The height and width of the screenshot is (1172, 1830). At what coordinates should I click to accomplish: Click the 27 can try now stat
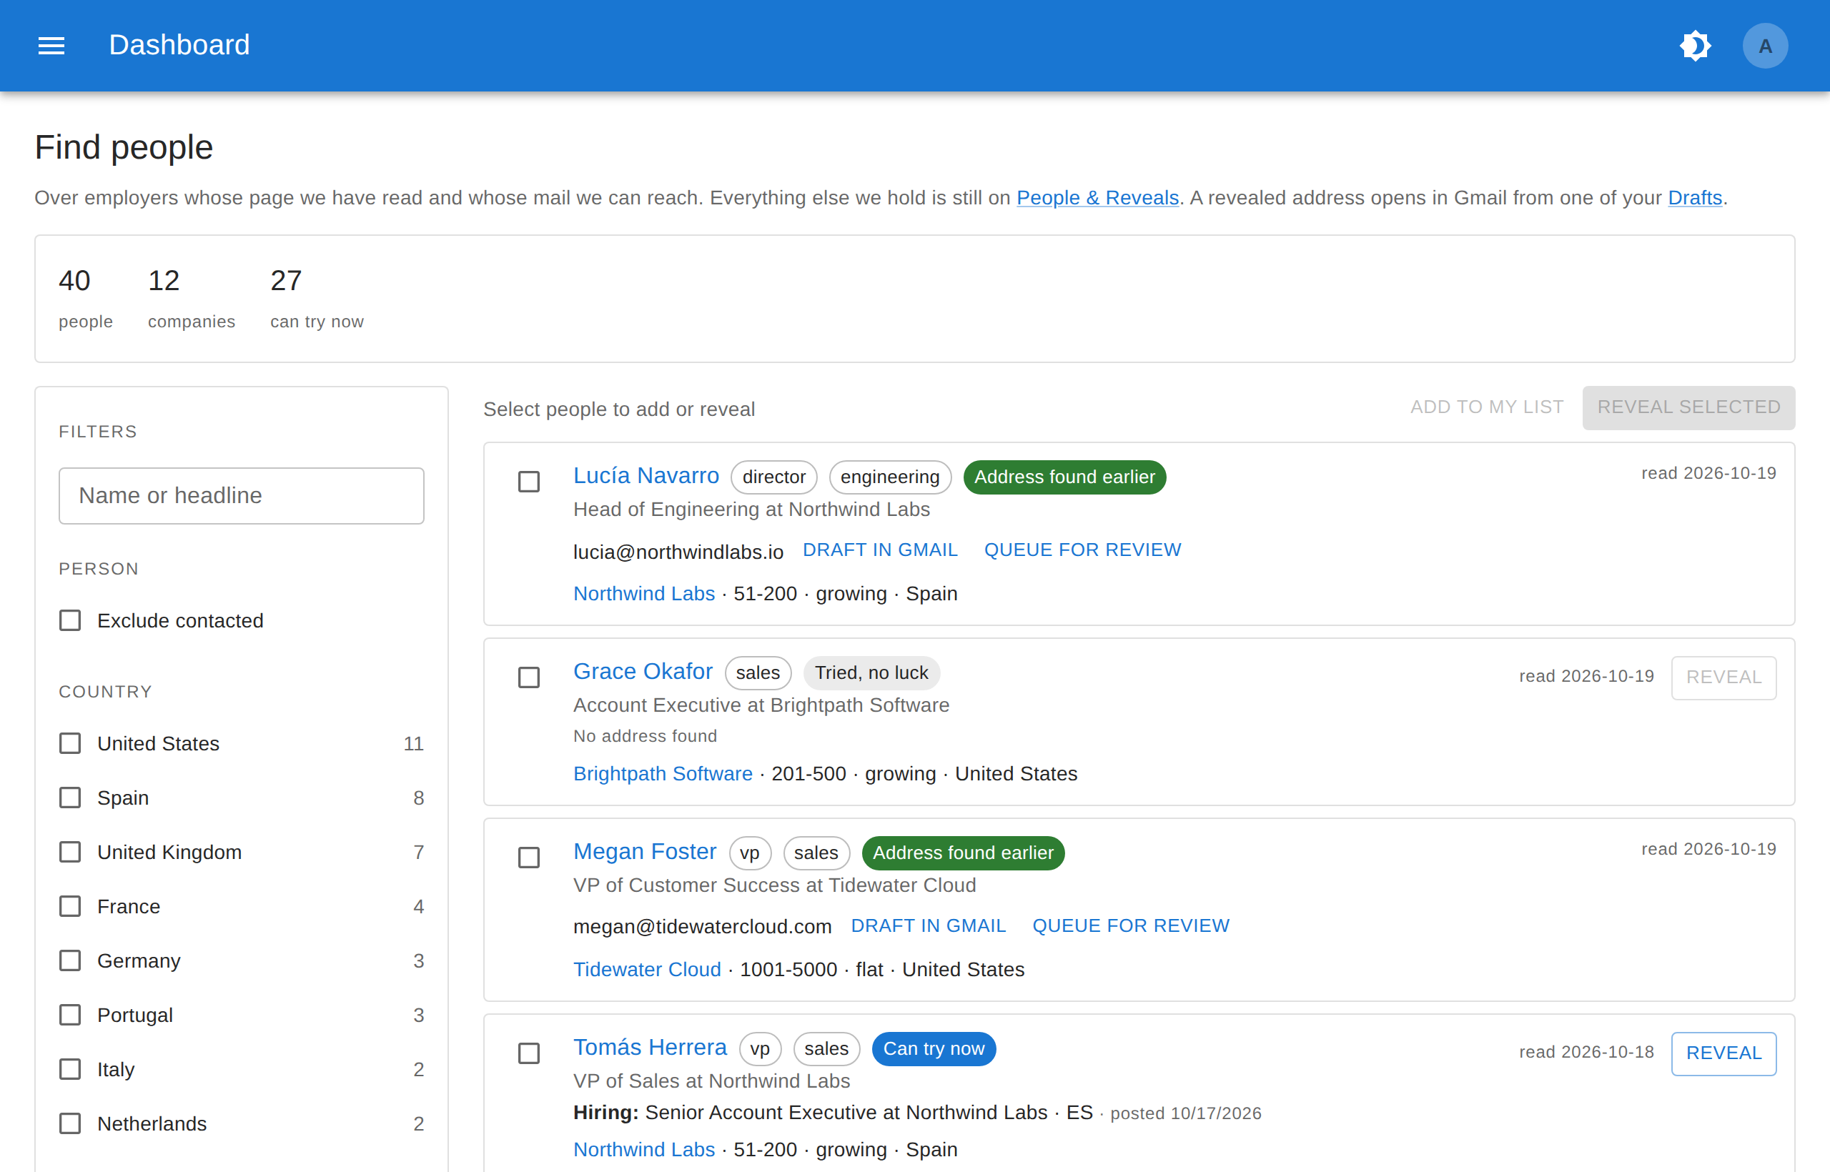[x=316, y=297]
